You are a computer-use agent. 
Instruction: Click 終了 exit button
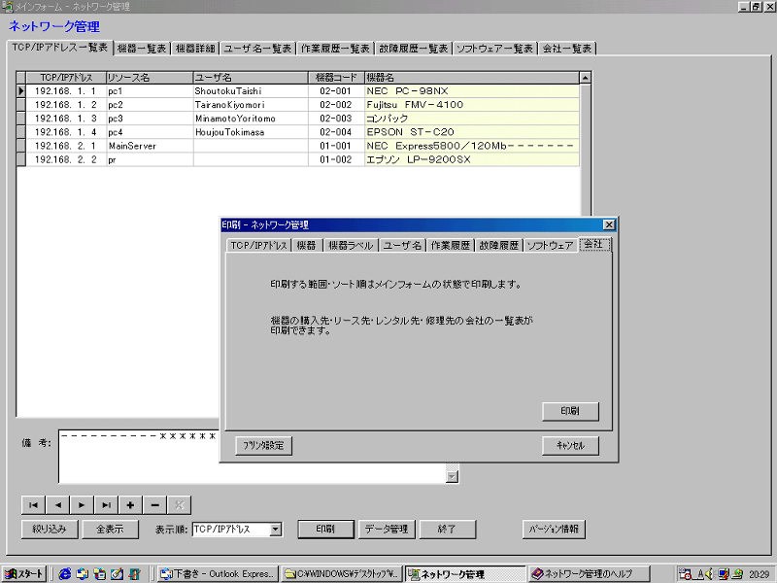pos(448,529)
